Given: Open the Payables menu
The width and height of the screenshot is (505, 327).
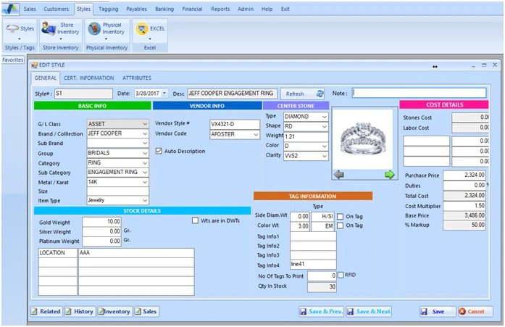Looking at the screenshot, I should [136, 9].
